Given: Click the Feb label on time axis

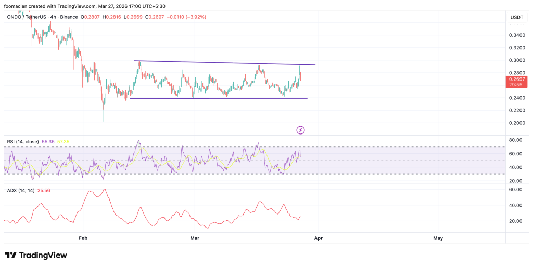Looking at the screenshot, I should [x=82, y=238].
